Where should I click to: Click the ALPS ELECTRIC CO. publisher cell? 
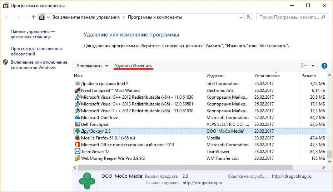tap(228, 124)
